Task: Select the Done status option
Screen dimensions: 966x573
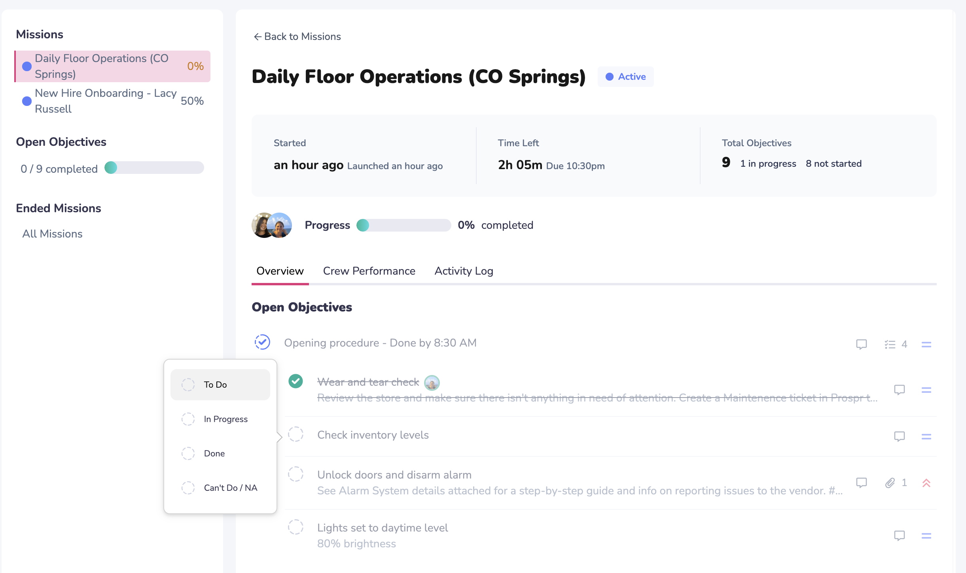Action: (x=220, y=453)
